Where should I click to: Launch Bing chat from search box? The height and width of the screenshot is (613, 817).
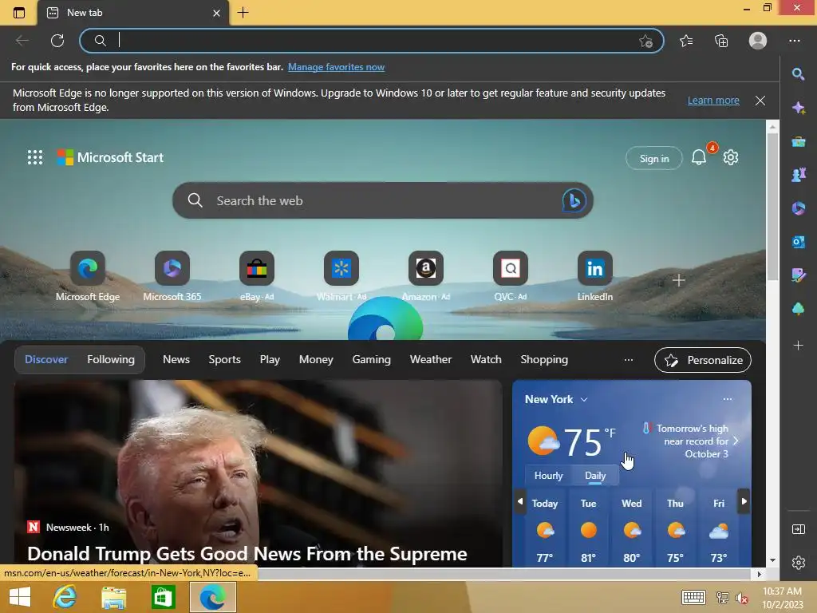click(574, 200)
